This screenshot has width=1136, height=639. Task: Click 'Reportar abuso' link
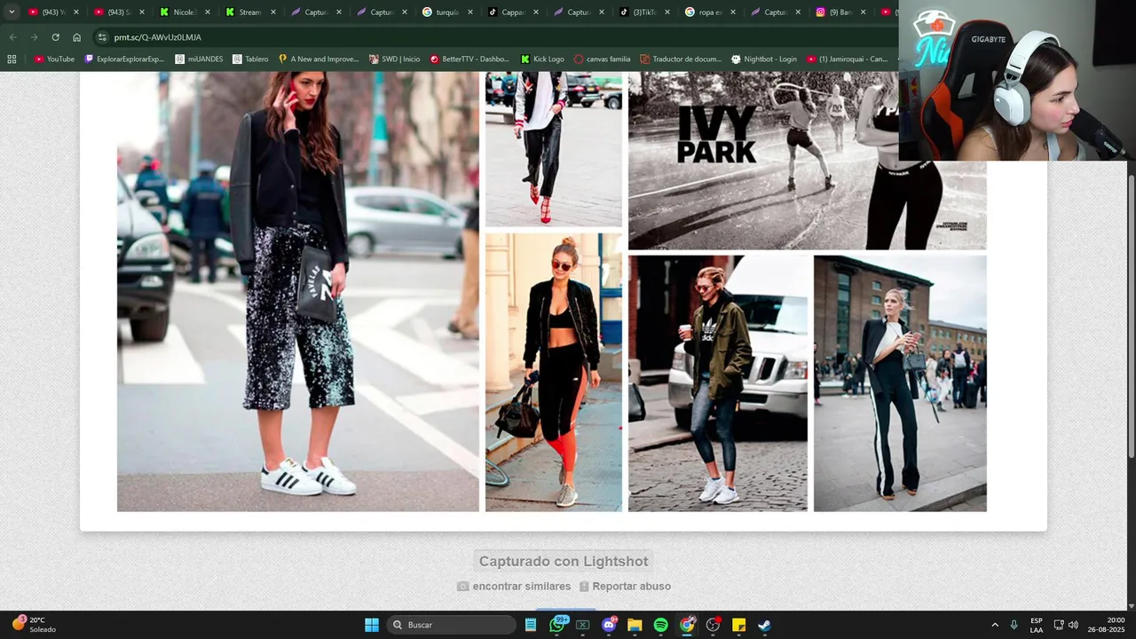point(625,586)
